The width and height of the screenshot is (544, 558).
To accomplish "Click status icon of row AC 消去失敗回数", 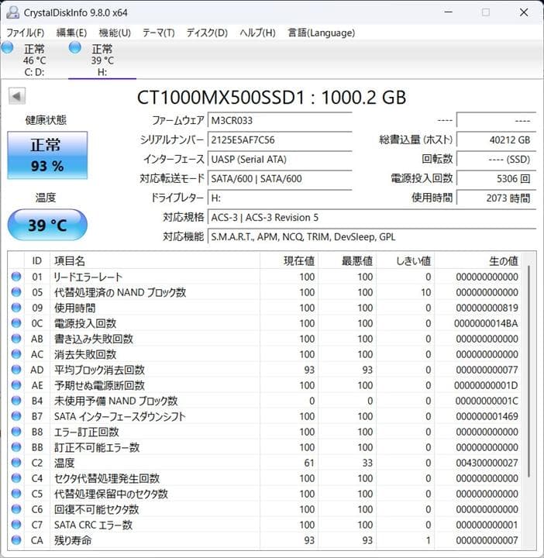I will pos(16,354).
